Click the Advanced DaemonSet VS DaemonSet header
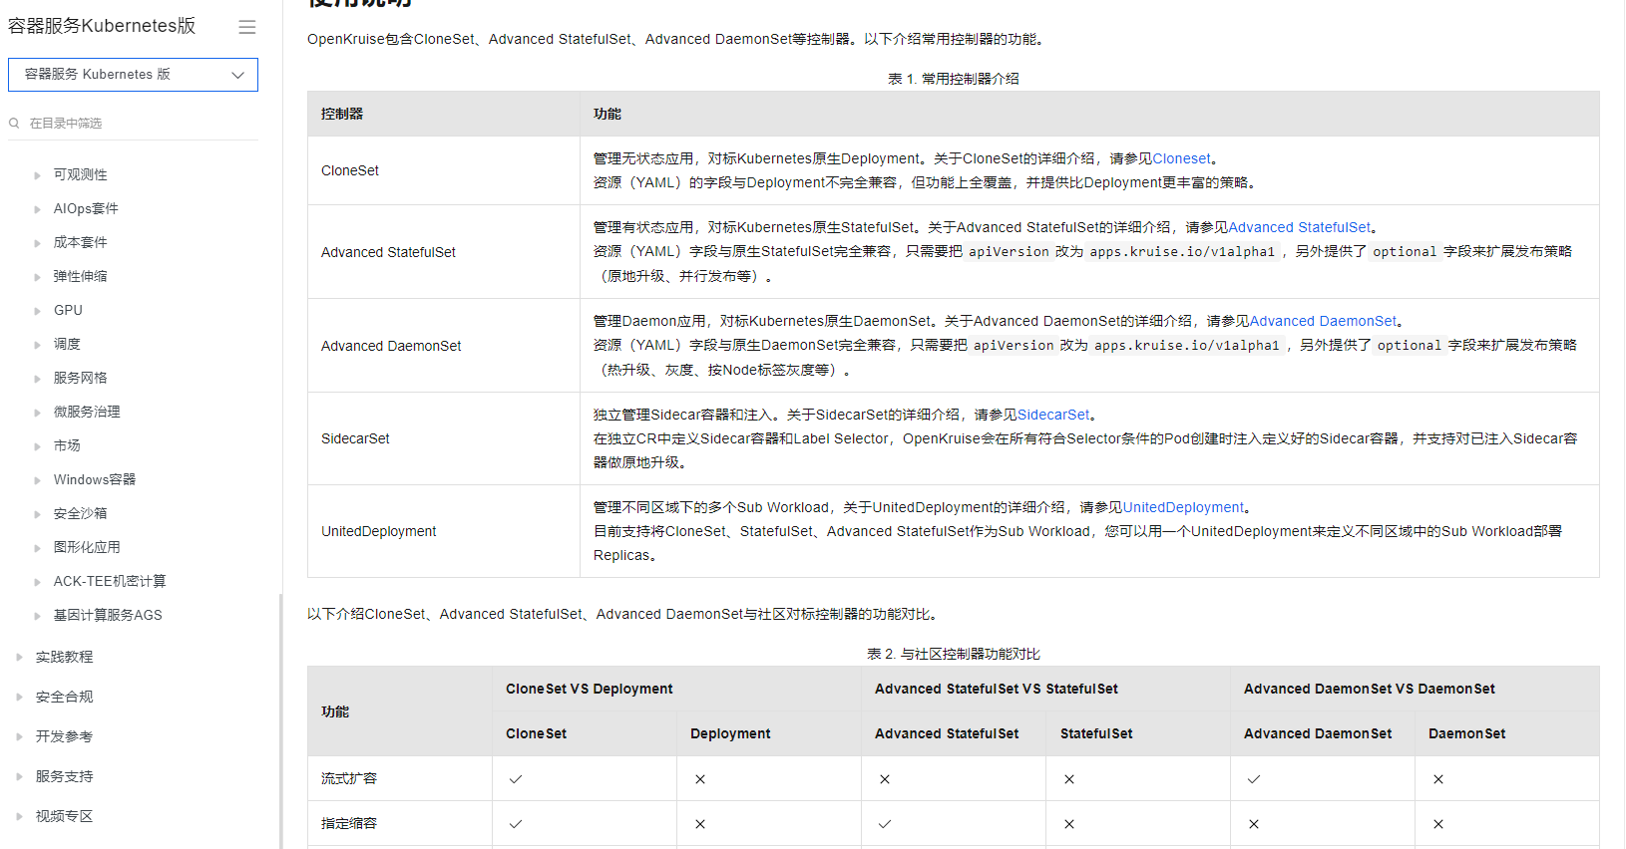This screenshot has width=1626, height=849. coord(1415,689)
